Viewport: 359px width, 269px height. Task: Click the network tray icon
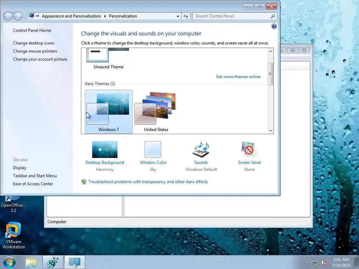pyautogui.click(x=315, y=263)
